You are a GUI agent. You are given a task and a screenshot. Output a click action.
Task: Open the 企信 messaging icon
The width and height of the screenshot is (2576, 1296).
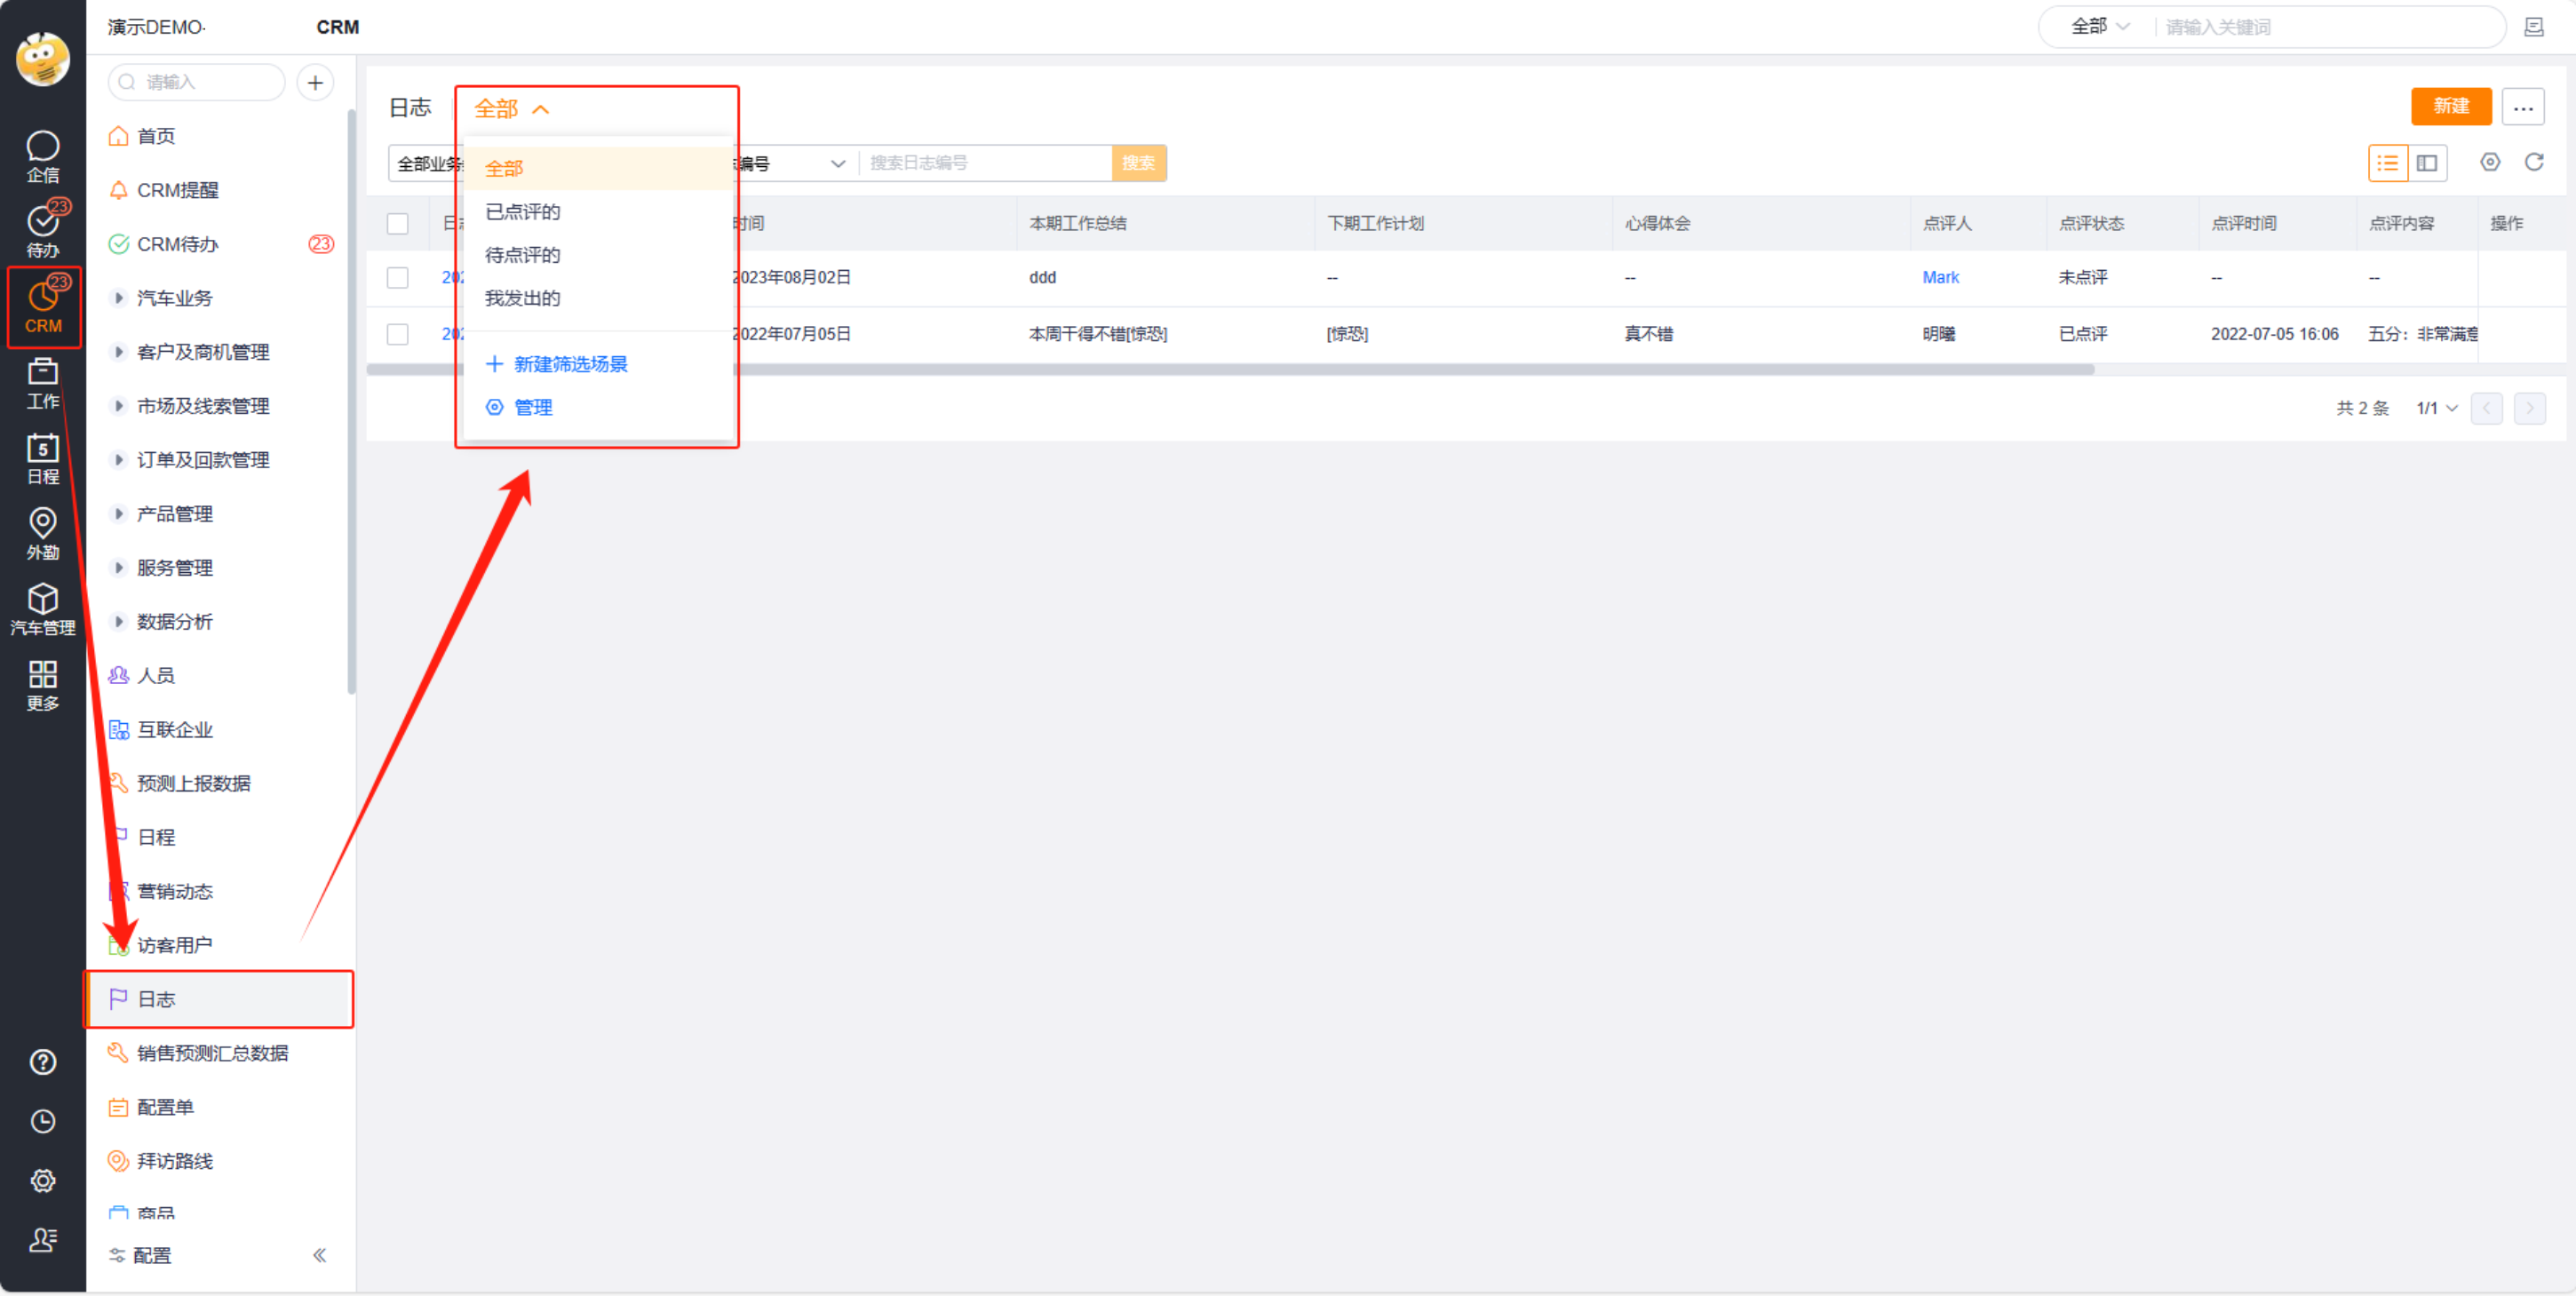point(42,157)
